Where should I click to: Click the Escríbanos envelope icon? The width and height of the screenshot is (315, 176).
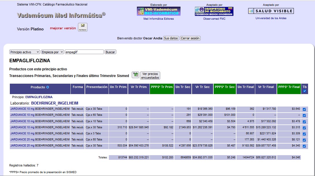[x=83, y=27]
